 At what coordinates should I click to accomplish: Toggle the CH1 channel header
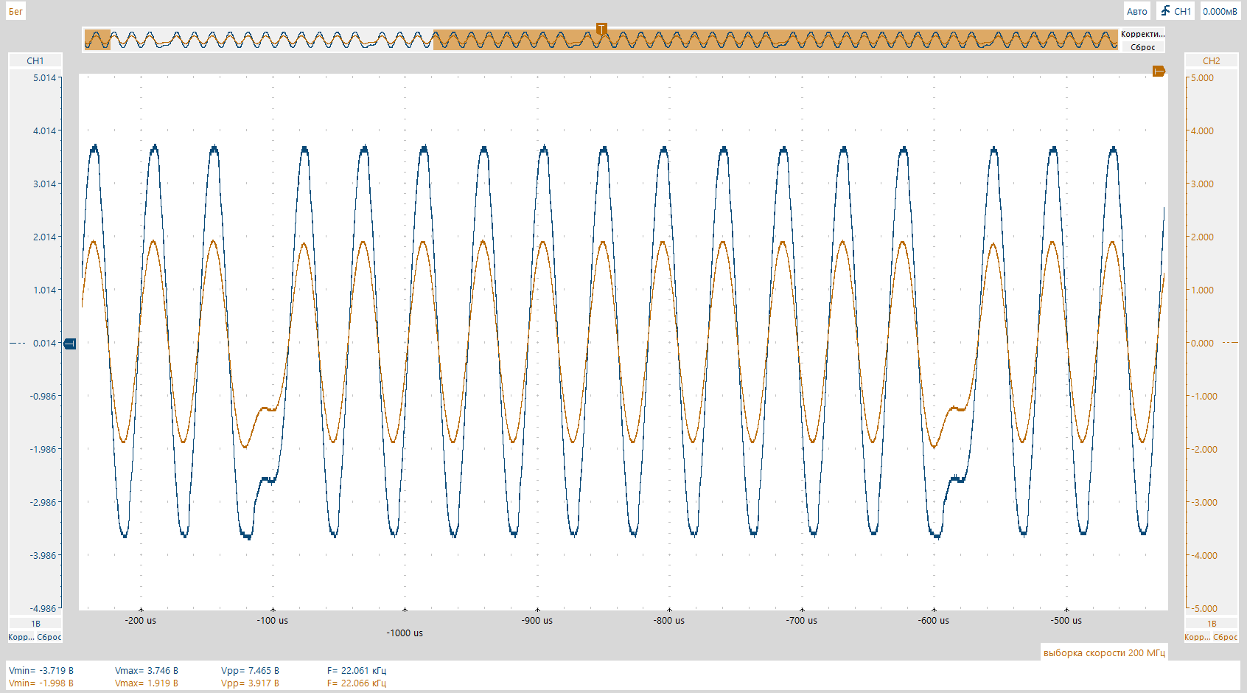point(35,60)
